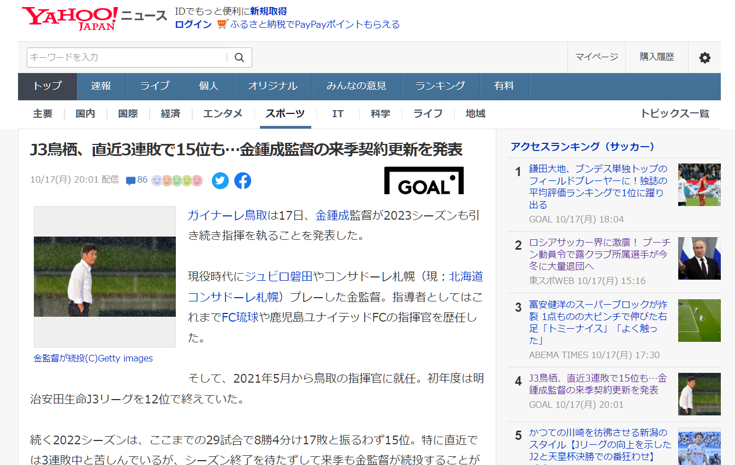The width and height of the screenshot is (735, 465).
Task: Open トピックス一覧
Action: point(675,114)
